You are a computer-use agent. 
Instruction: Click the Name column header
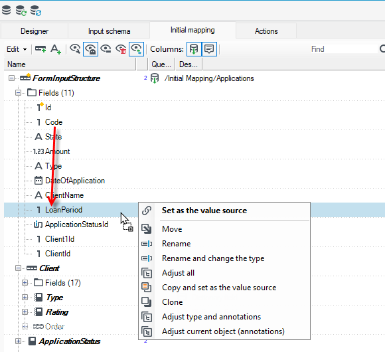(70, 64)
